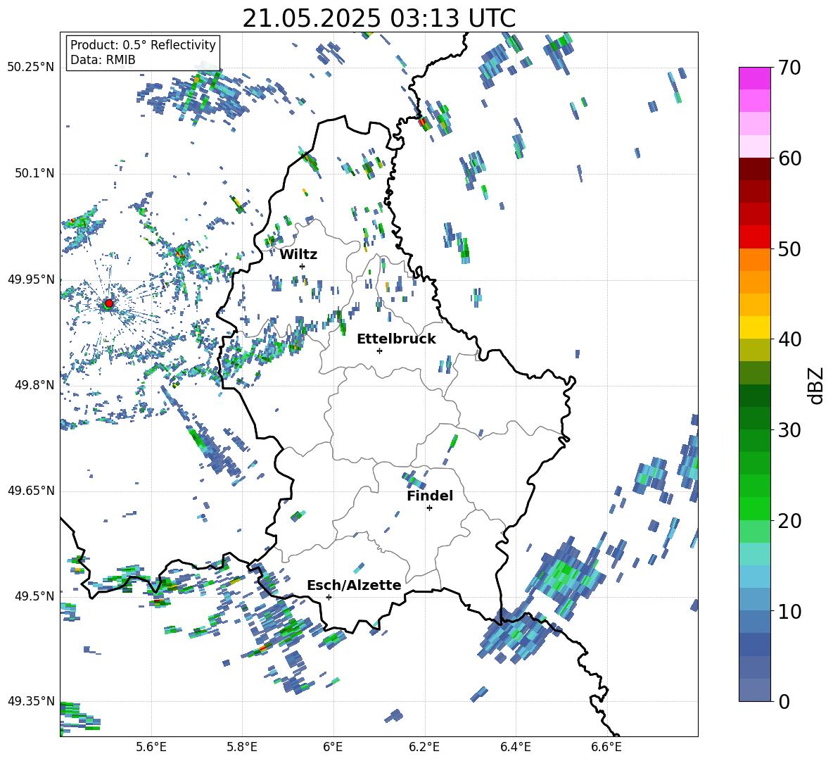833x761 pixels.
Task: Click the light blue colorbar segment above 10
Action: 754,577
